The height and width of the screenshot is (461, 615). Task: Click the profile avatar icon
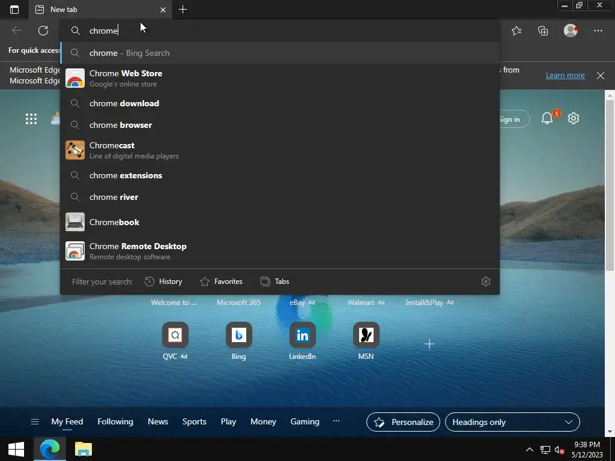pos(571,31)
